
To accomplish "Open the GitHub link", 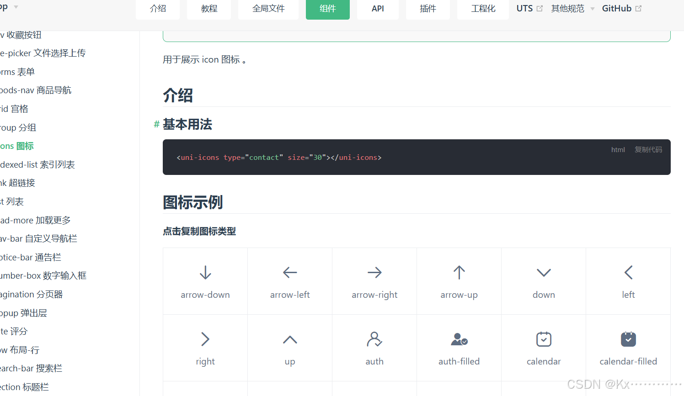I will point(622,8).
